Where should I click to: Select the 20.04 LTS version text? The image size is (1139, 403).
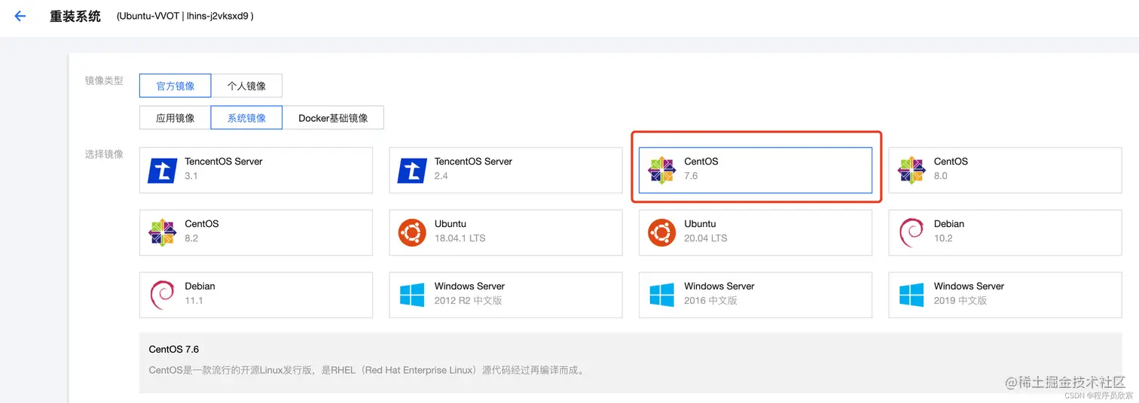click(706, 238)
